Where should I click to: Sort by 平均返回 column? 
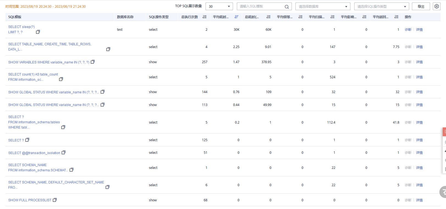click(396, 17)
